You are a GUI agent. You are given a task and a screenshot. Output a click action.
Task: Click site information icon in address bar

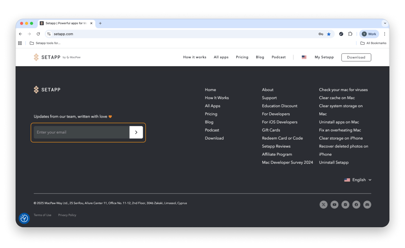tap(49, 34)
